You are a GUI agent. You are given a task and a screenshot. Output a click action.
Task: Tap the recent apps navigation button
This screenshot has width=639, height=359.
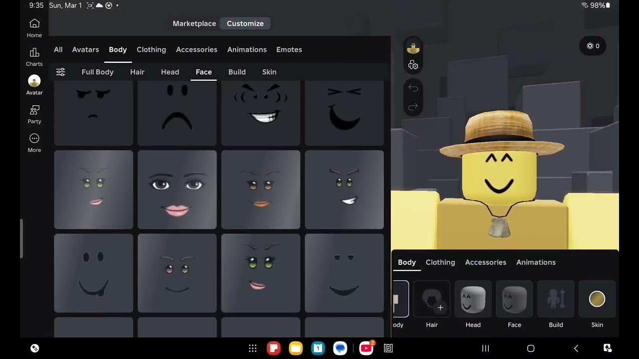[x=485, y=349]
